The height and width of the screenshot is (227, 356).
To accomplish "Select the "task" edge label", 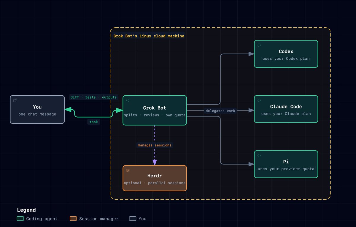I will click(x=94, y=122).
